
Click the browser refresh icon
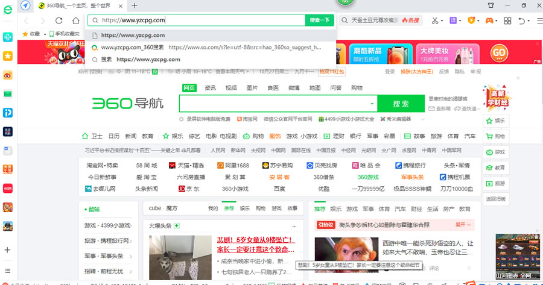59,20
